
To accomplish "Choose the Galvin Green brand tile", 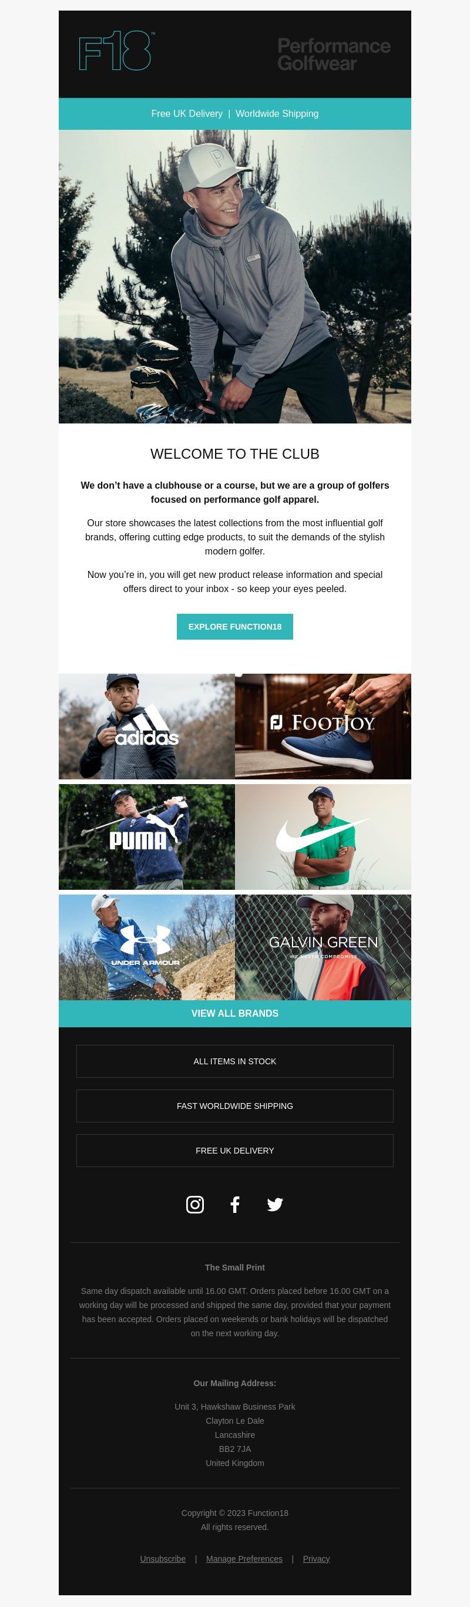I will click(x=323, y=947).
